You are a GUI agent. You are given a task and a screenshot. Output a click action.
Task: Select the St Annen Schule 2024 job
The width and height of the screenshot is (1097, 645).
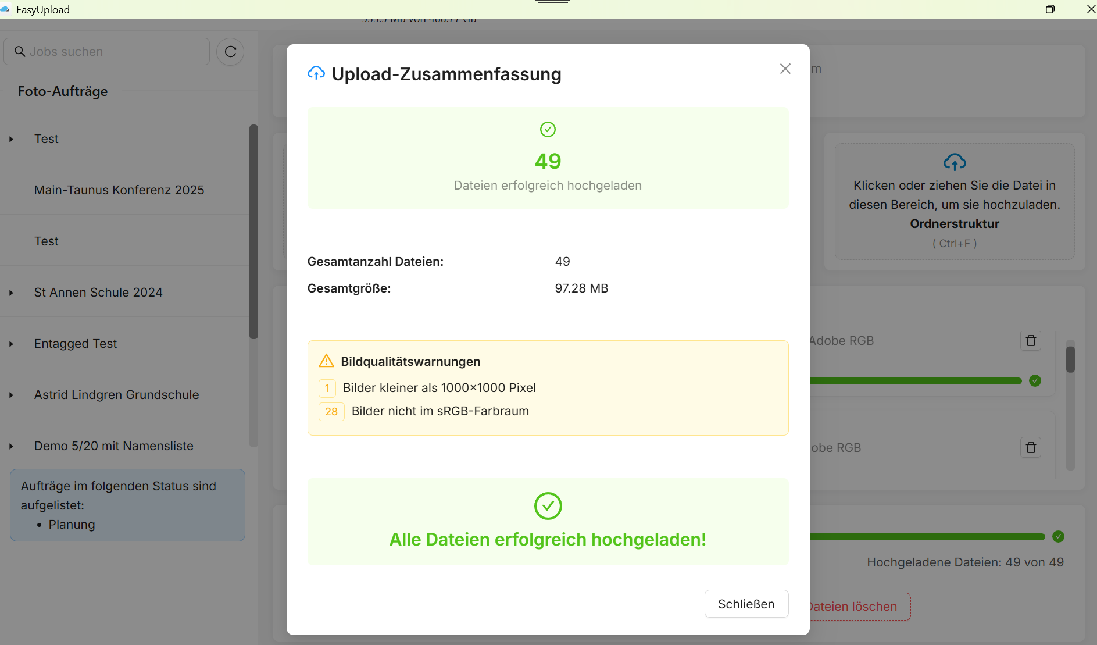coord(98,293)
